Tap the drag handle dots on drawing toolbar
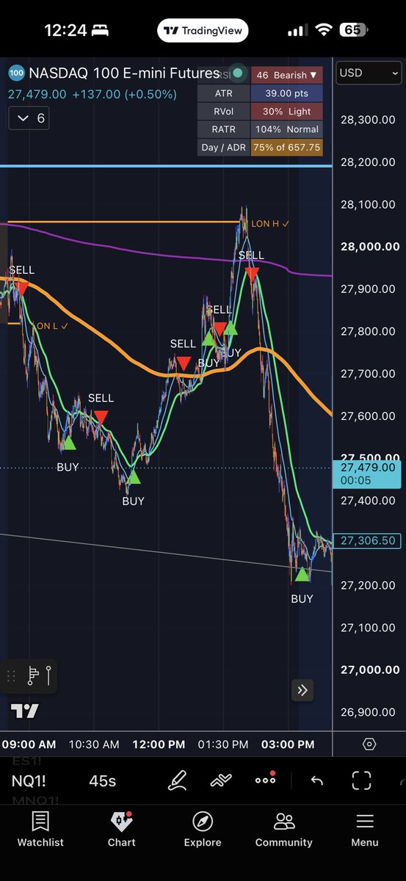 pyautogui.click(x=11, y=675)
